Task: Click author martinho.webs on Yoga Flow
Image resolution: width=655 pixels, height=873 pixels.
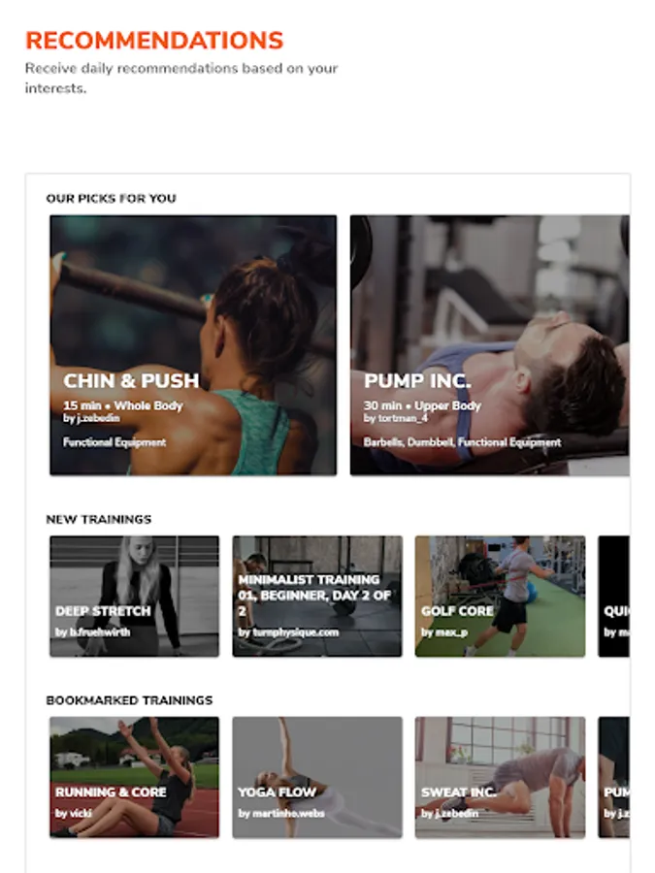Action: (281, 814)
